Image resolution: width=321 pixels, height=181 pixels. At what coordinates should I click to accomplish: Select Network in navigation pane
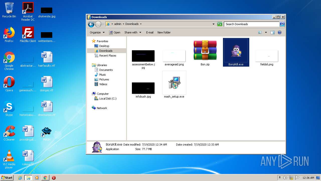click(102, 108)
